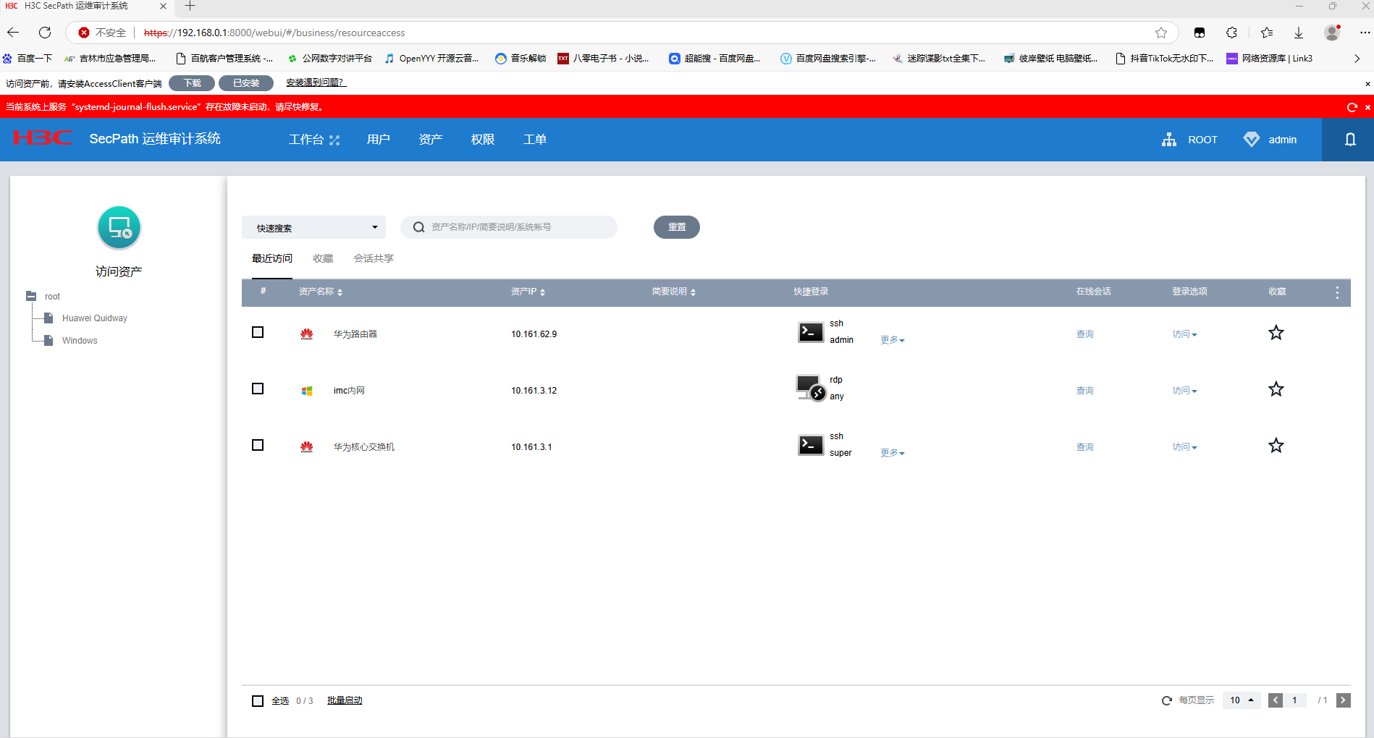Open 访问 options for imc内网
Screen dimensions: 1374x738
coord(1185,391)
